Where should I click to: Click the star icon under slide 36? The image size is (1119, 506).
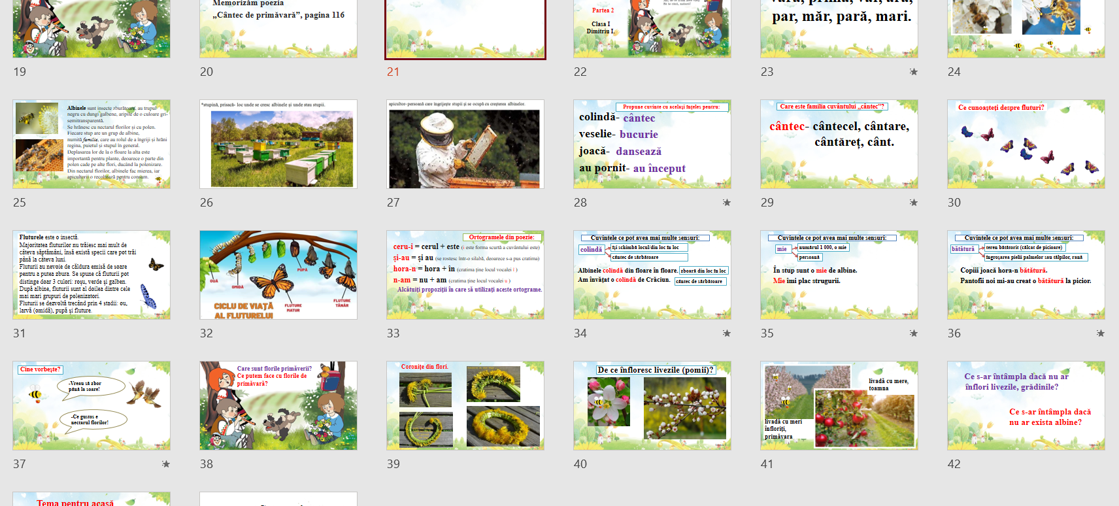coord(1100,333)
